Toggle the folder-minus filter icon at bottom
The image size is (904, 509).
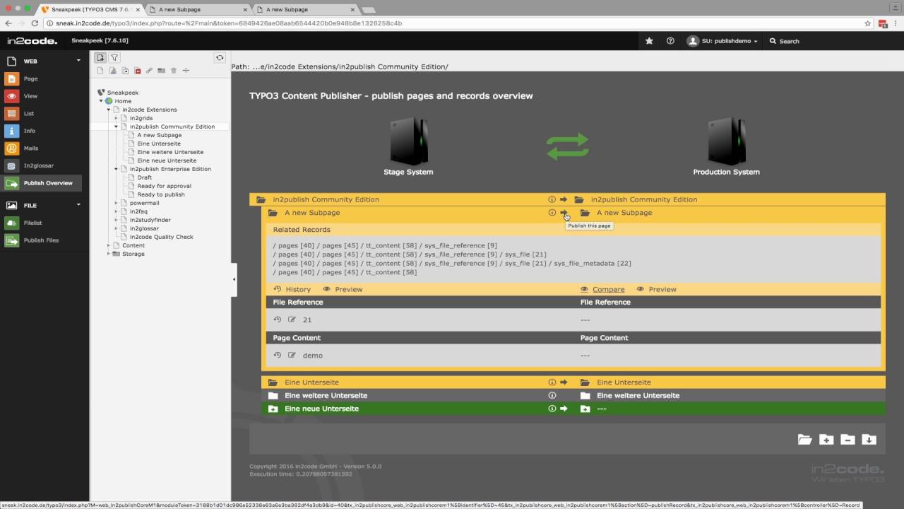(847, 440)
